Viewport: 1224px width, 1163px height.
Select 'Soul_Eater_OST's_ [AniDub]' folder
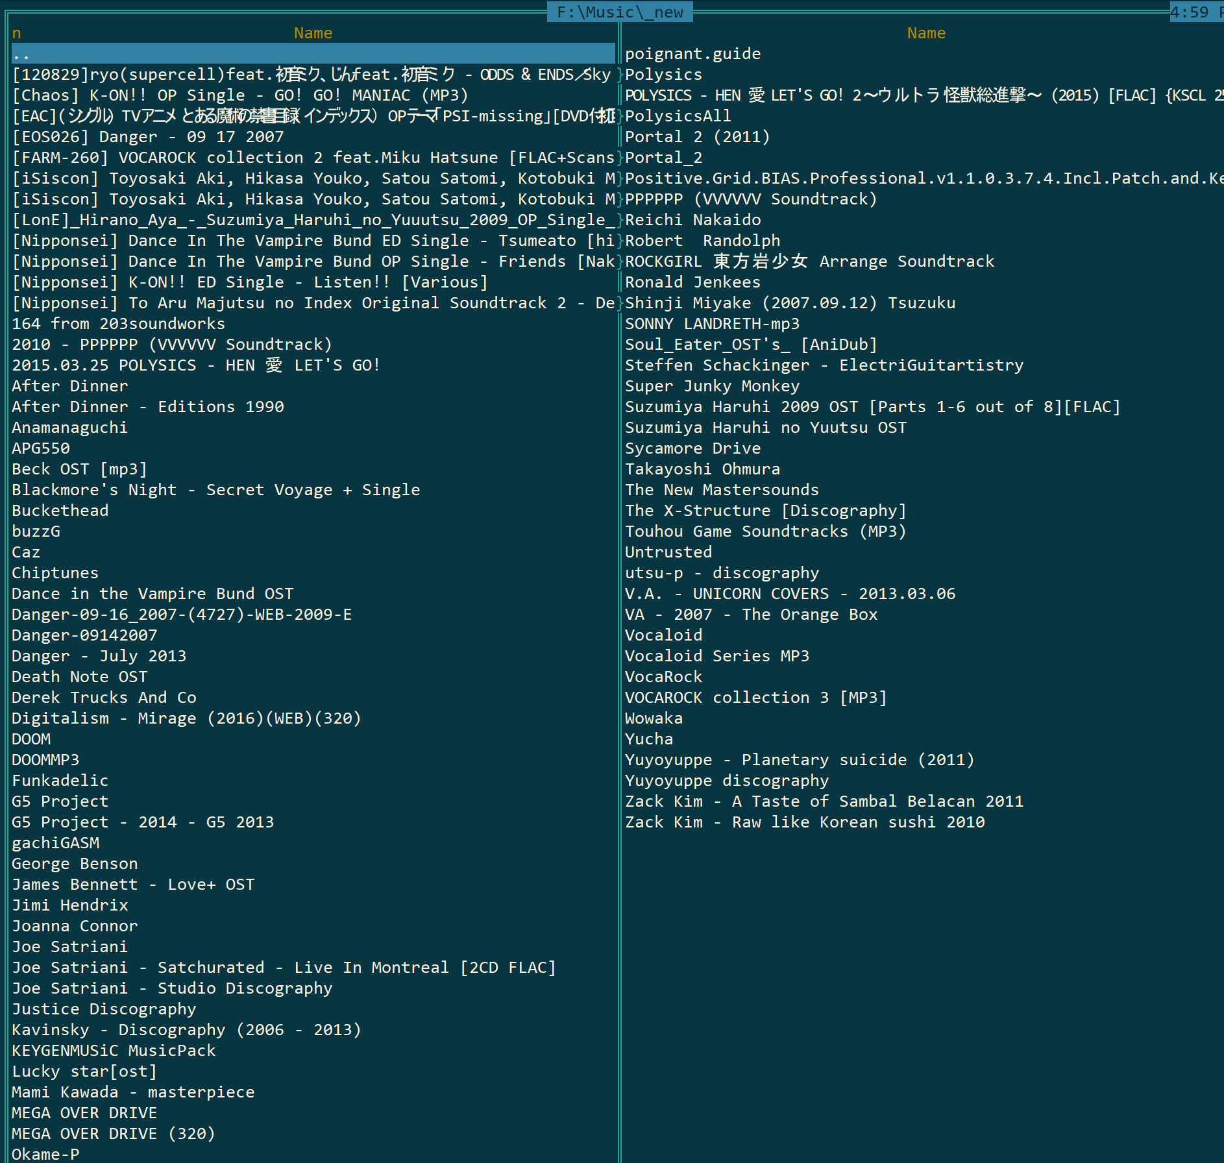point(752,345)
